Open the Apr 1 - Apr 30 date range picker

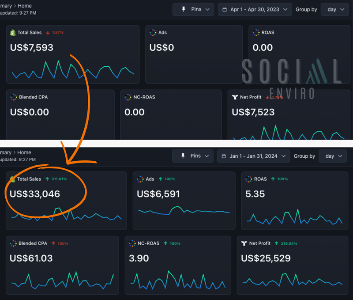[x=255, y=9]
